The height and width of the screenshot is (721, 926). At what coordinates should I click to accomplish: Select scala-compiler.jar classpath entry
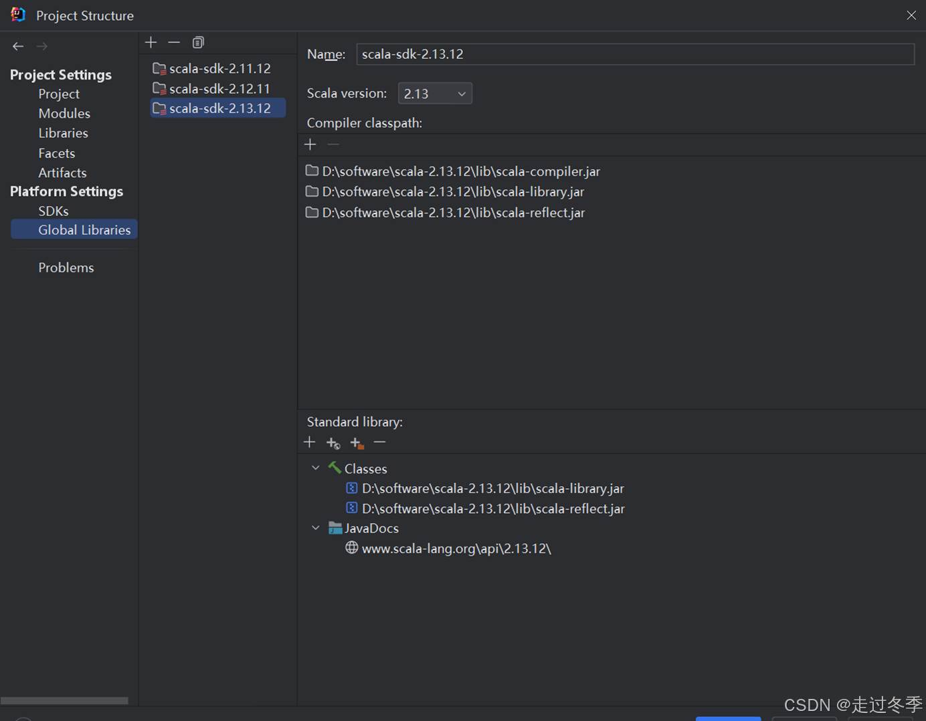(x=453, y=171)
